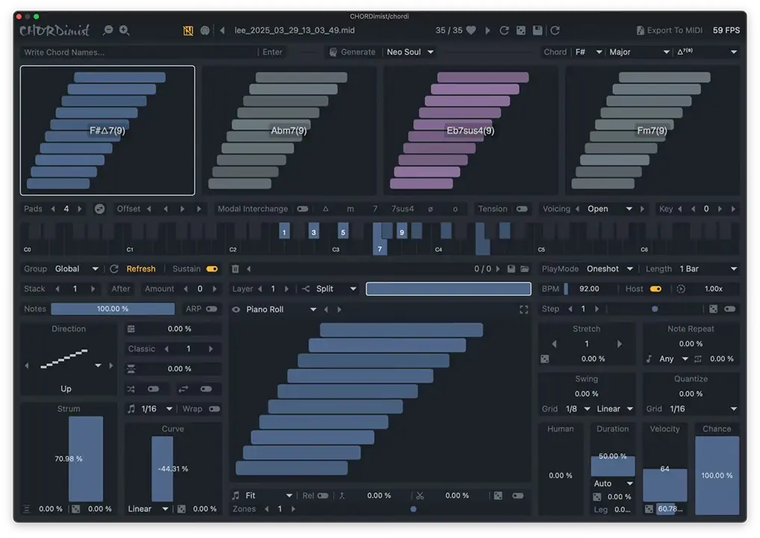Screen dimensions: 760x538
Task: Select the 7 chord type tab
Action: [376, 209]
